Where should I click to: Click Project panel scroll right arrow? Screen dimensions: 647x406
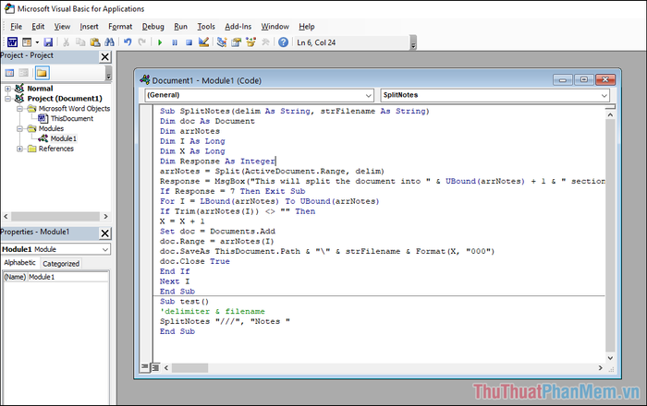(105, 216)
